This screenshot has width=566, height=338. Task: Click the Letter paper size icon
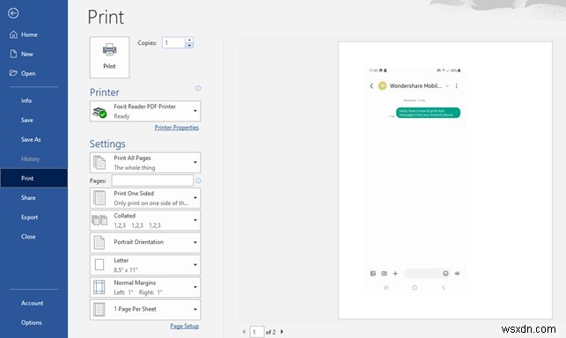pos(99,265)
